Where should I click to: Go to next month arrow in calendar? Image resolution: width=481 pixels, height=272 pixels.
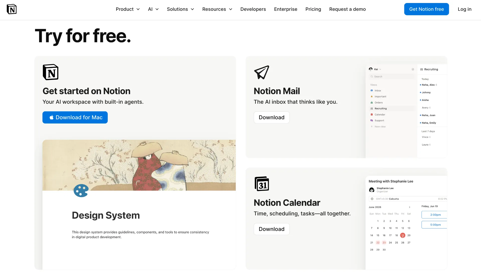tap(410, 207)
